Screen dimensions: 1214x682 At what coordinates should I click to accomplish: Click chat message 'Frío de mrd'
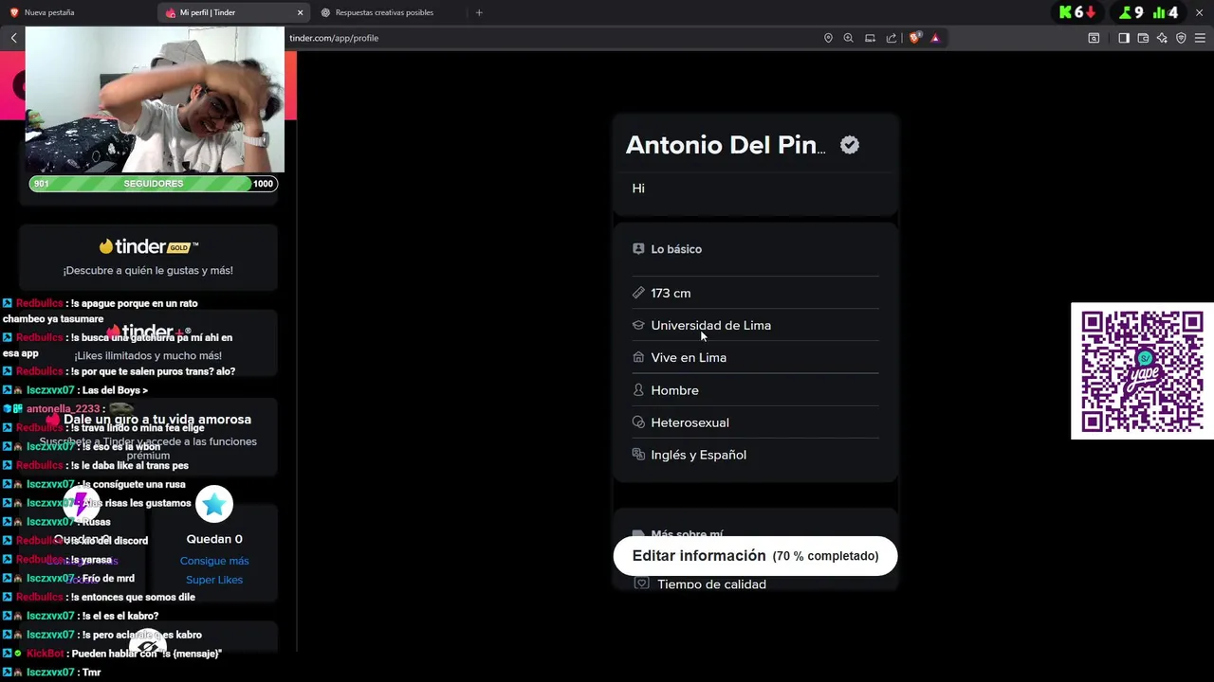pos(108,578)
